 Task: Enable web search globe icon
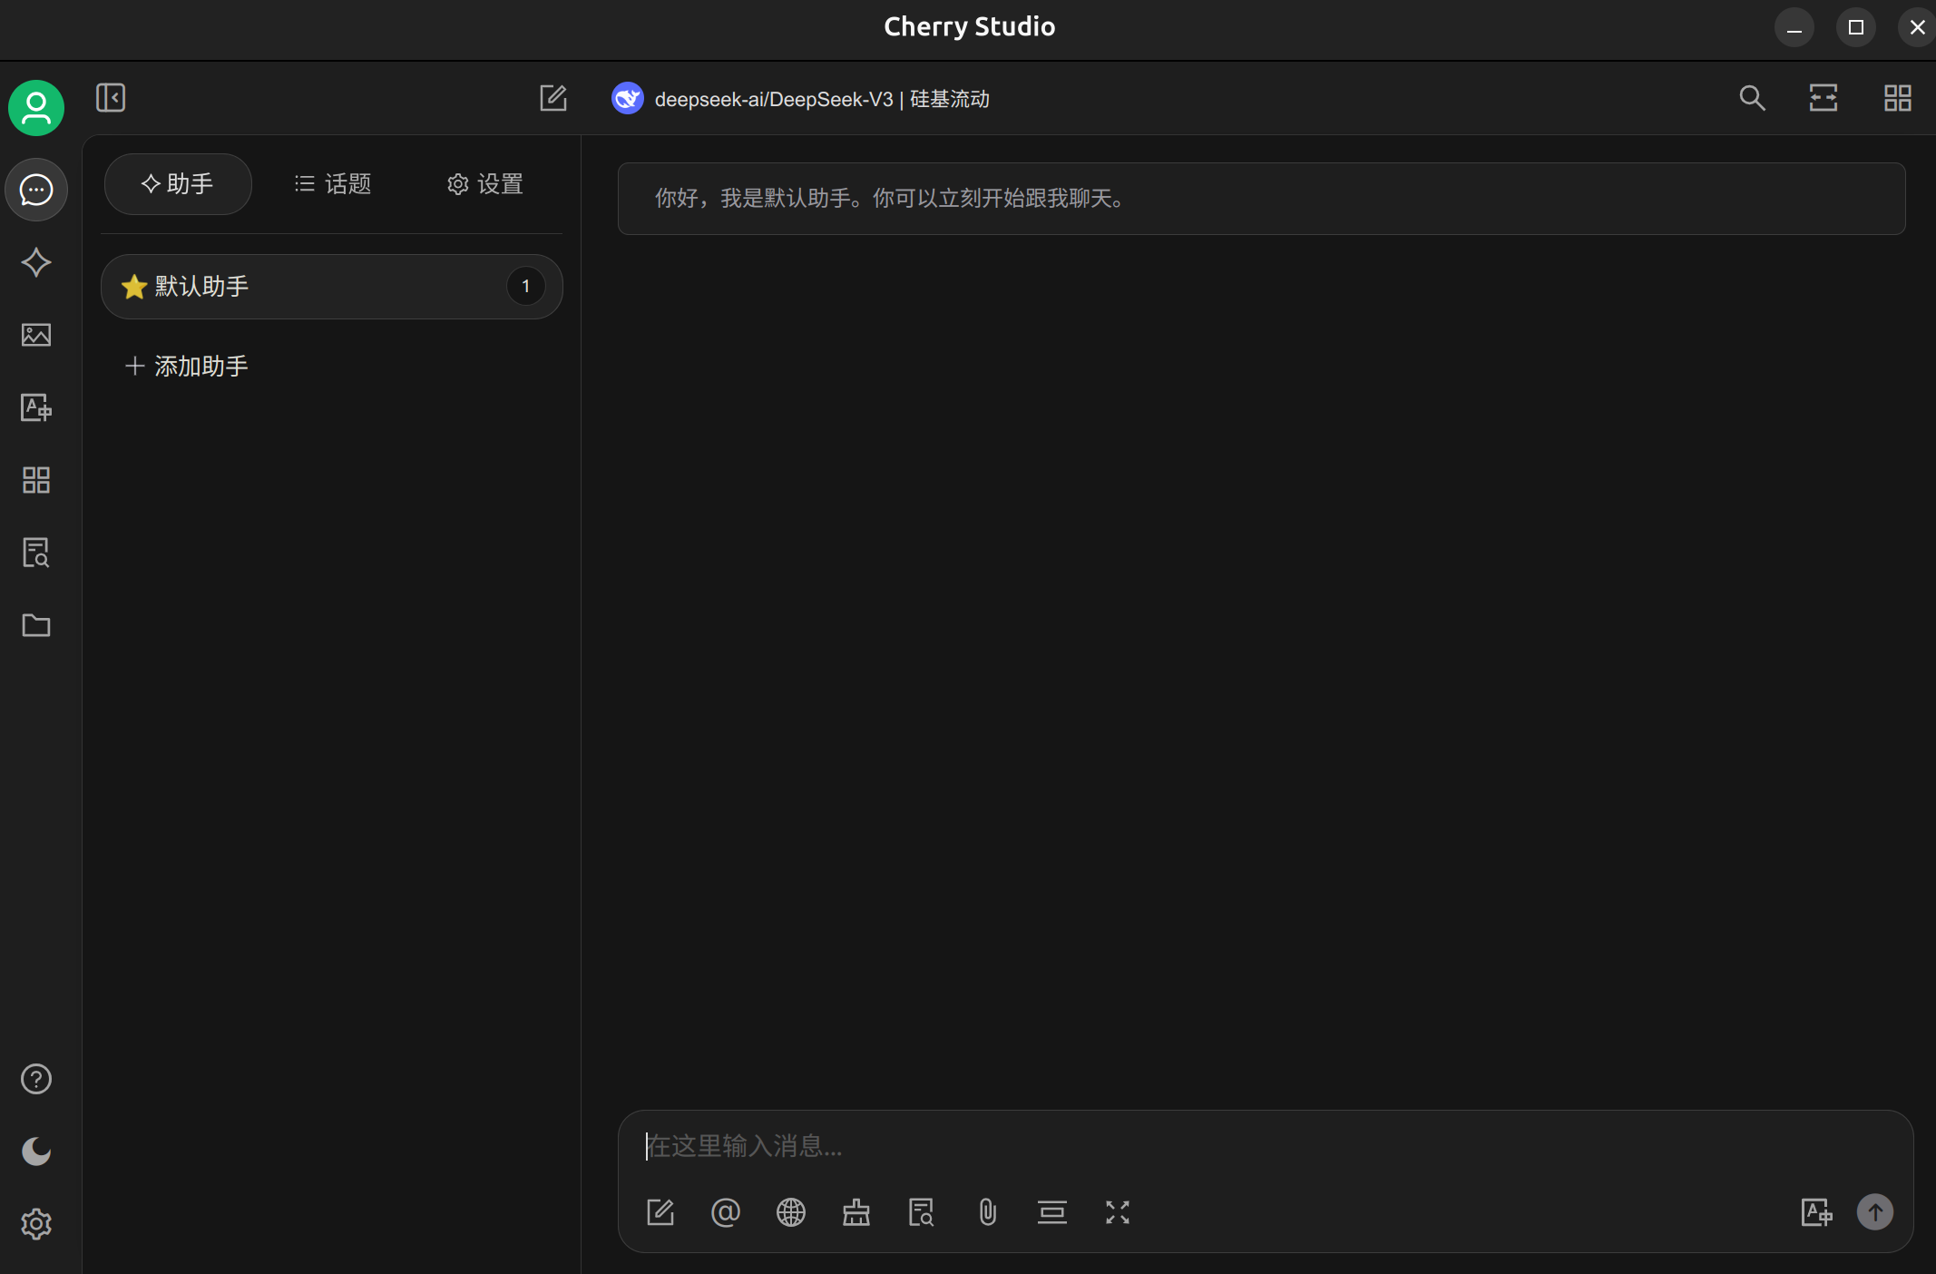click(x=791, y=1212)
